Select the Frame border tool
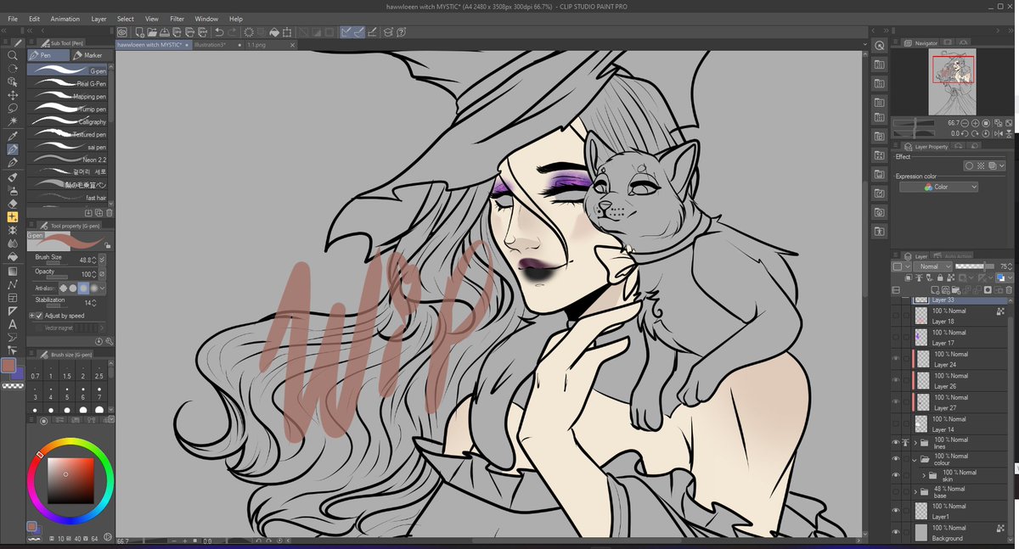The width and height of the screenshot is (1019, 549). point(13,298)
